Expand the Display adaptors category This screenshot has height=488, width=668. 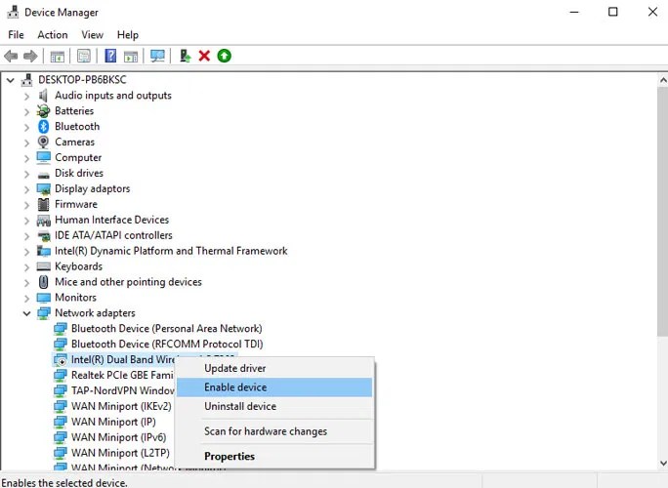[26, 189]
